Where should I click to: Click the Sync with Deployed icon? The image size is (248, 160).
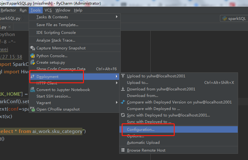[123, 115]
